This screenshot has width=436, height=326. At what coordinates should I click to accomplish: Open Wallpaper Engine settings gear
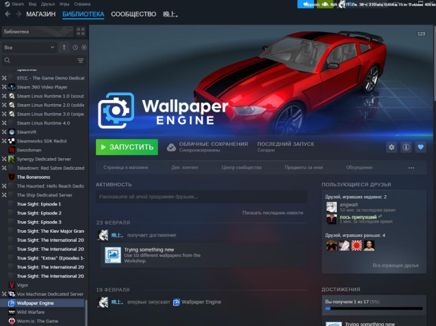[392, 147]
